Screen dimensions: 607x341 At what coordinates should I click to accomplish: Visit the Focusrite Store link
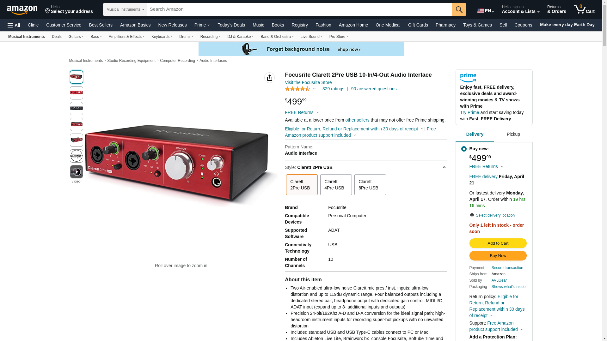[308, 82]
